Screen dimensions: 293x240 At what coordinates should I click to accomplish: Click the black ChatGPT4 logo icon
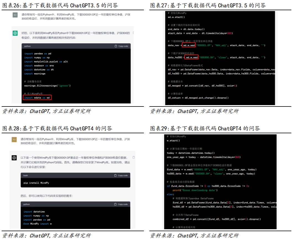(14, 158)
